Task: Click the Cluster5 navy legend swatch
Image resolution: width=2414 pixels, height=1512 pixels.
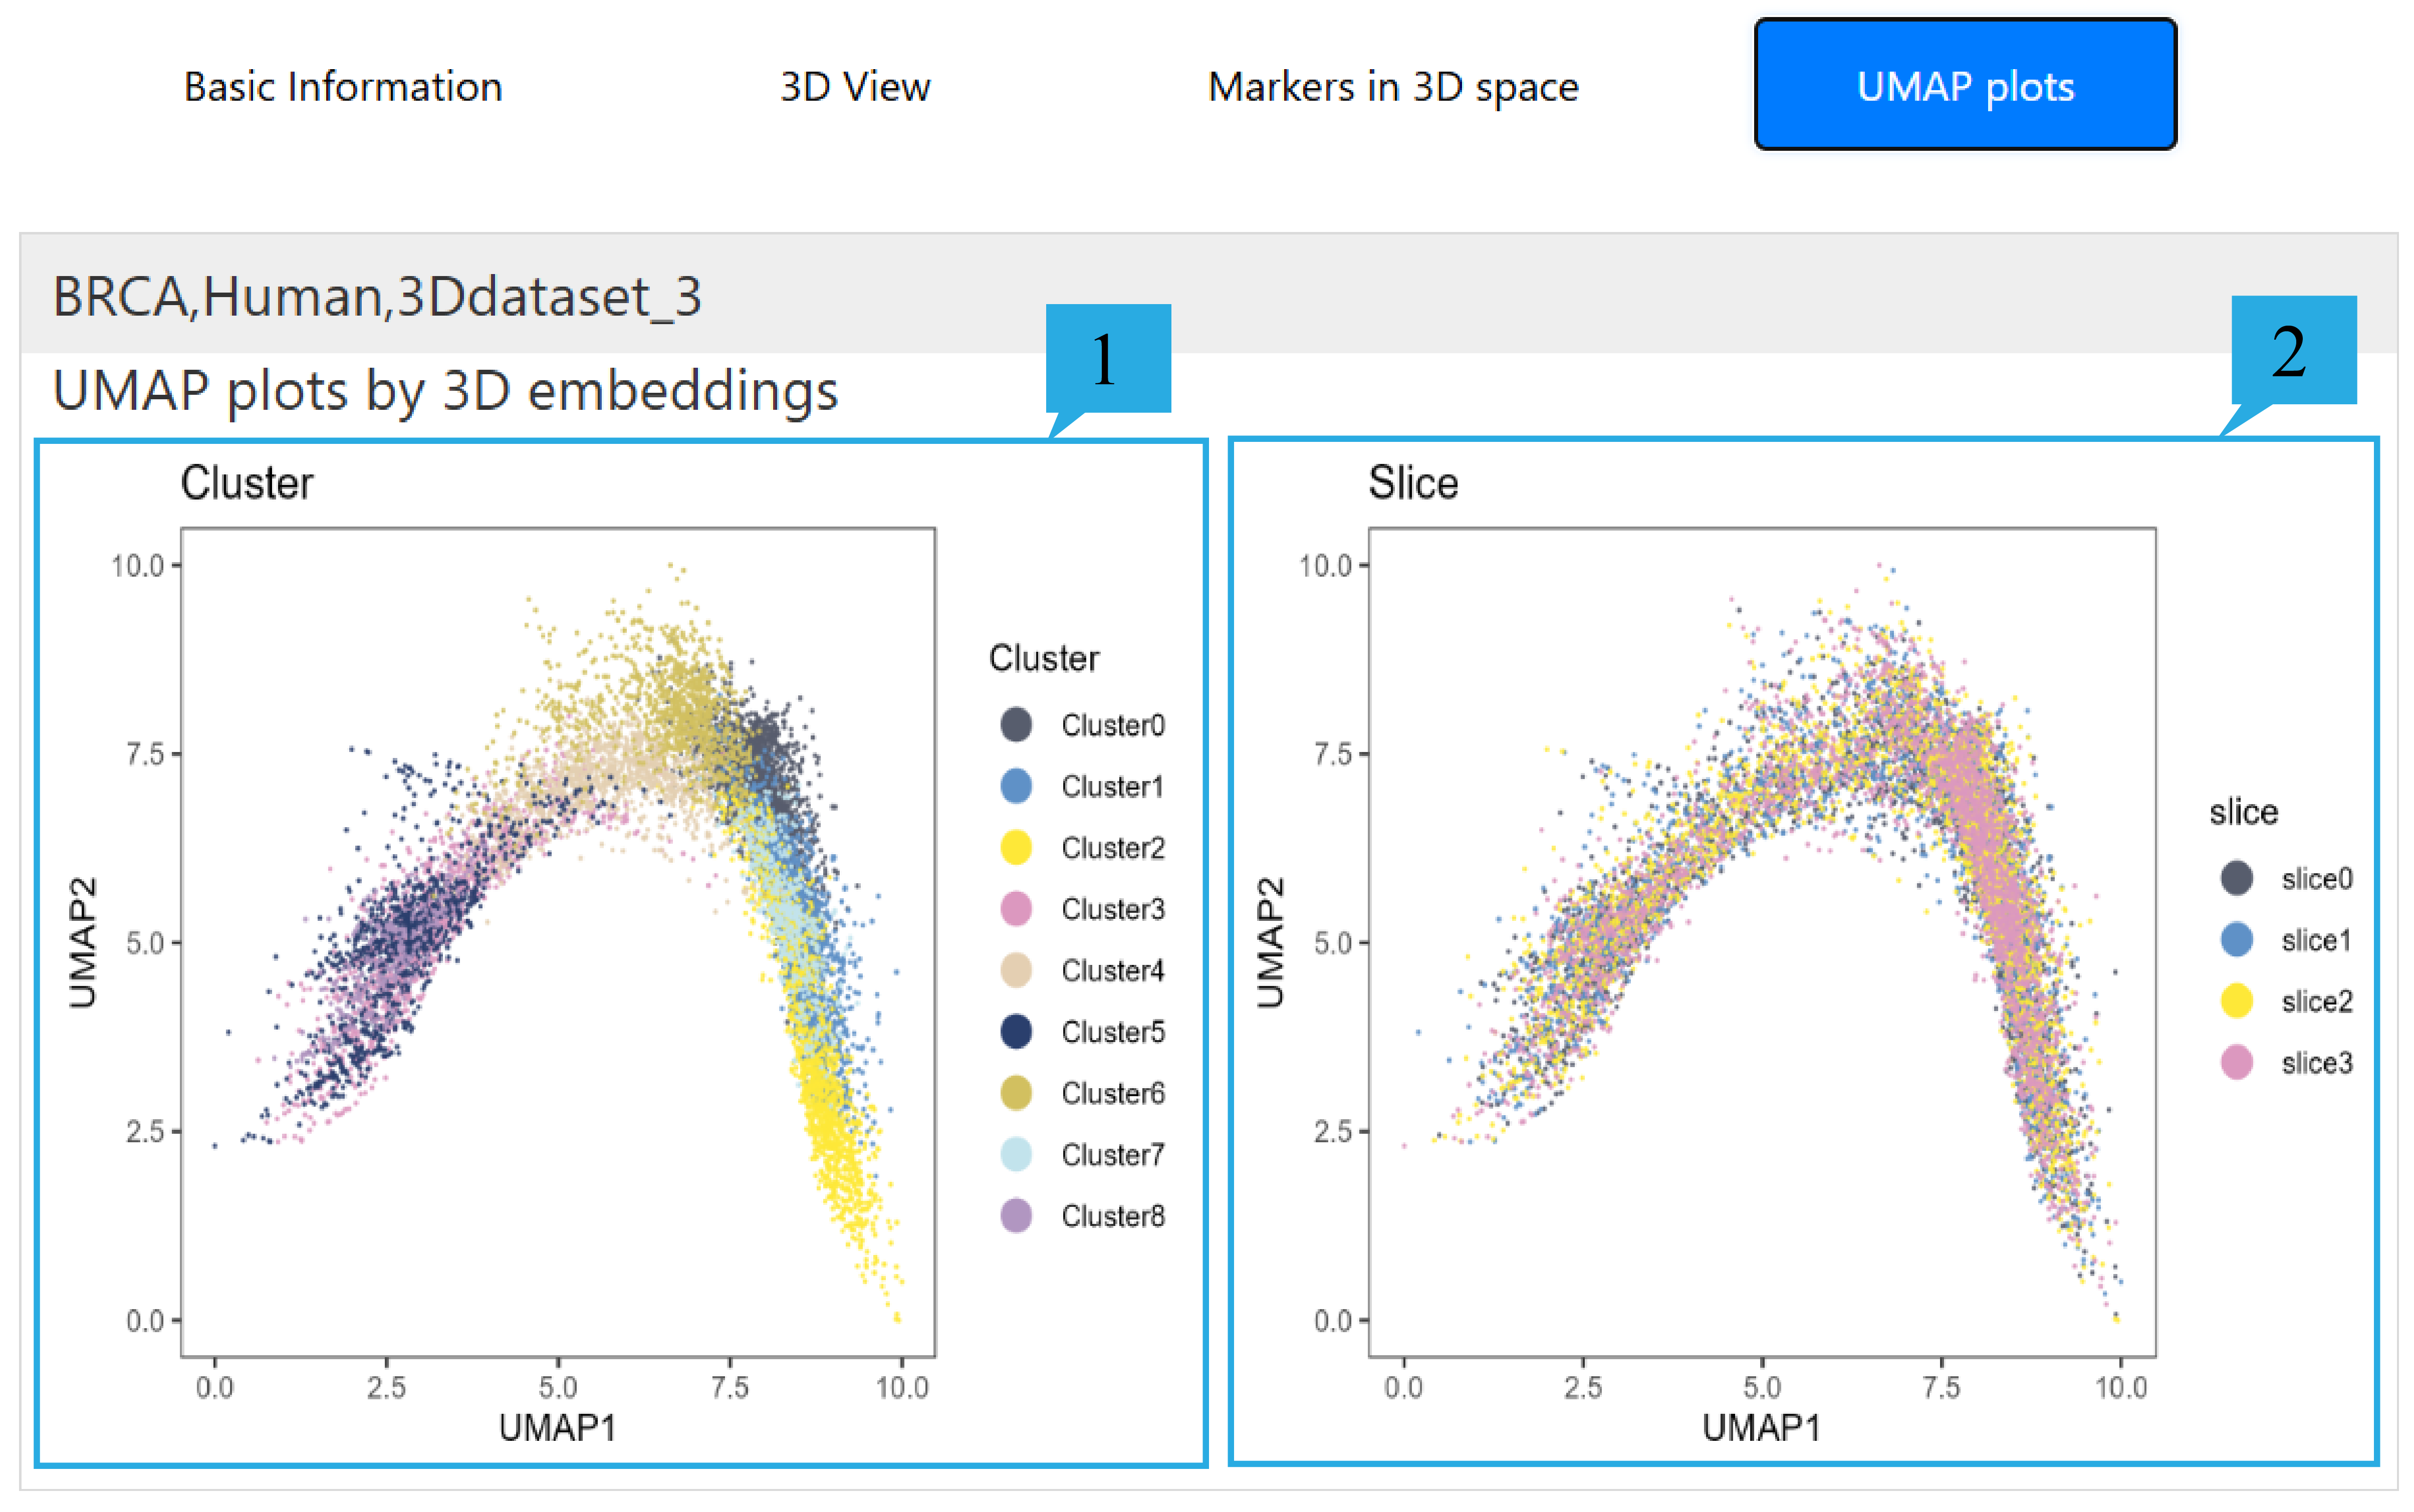Action: pos(1016,1031)
